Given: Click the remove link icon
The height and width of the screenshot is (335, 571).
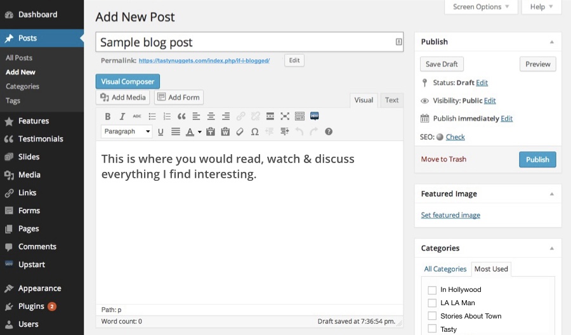Looking at the screenshot, I should pos(255,117).
